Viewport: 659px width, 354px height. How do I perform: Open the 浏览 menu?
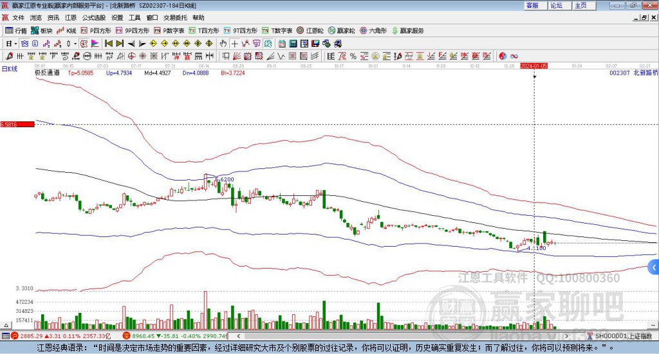(36, 17)
